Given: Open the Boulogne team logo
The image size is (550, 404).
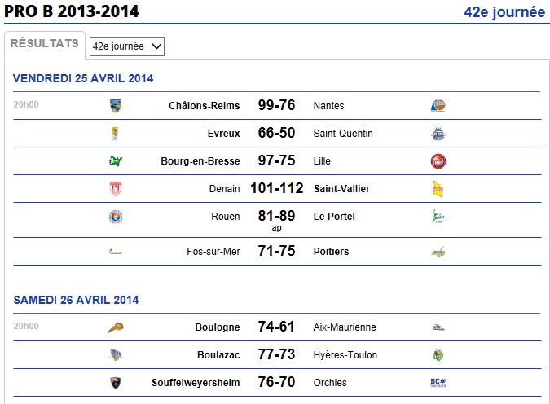Looking at the screenshot, I should click(116, 327).
